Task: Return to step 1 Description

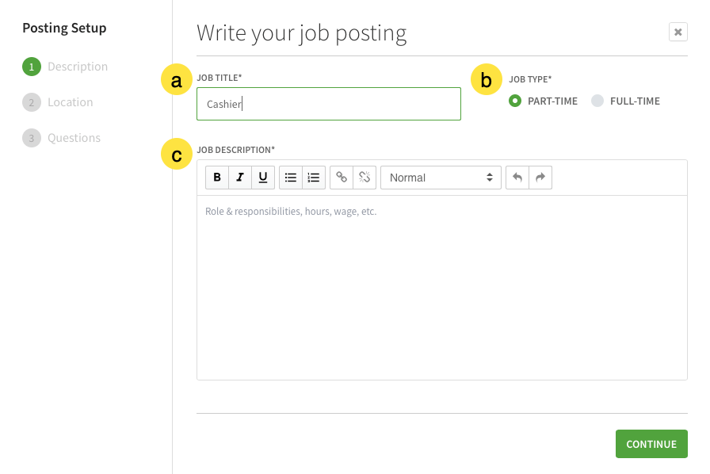Action: (x=78, y=67)
